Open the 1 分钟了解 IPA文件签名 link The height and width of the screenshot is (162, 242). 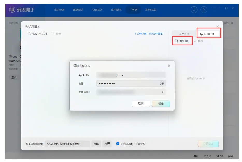click(149, 34)
